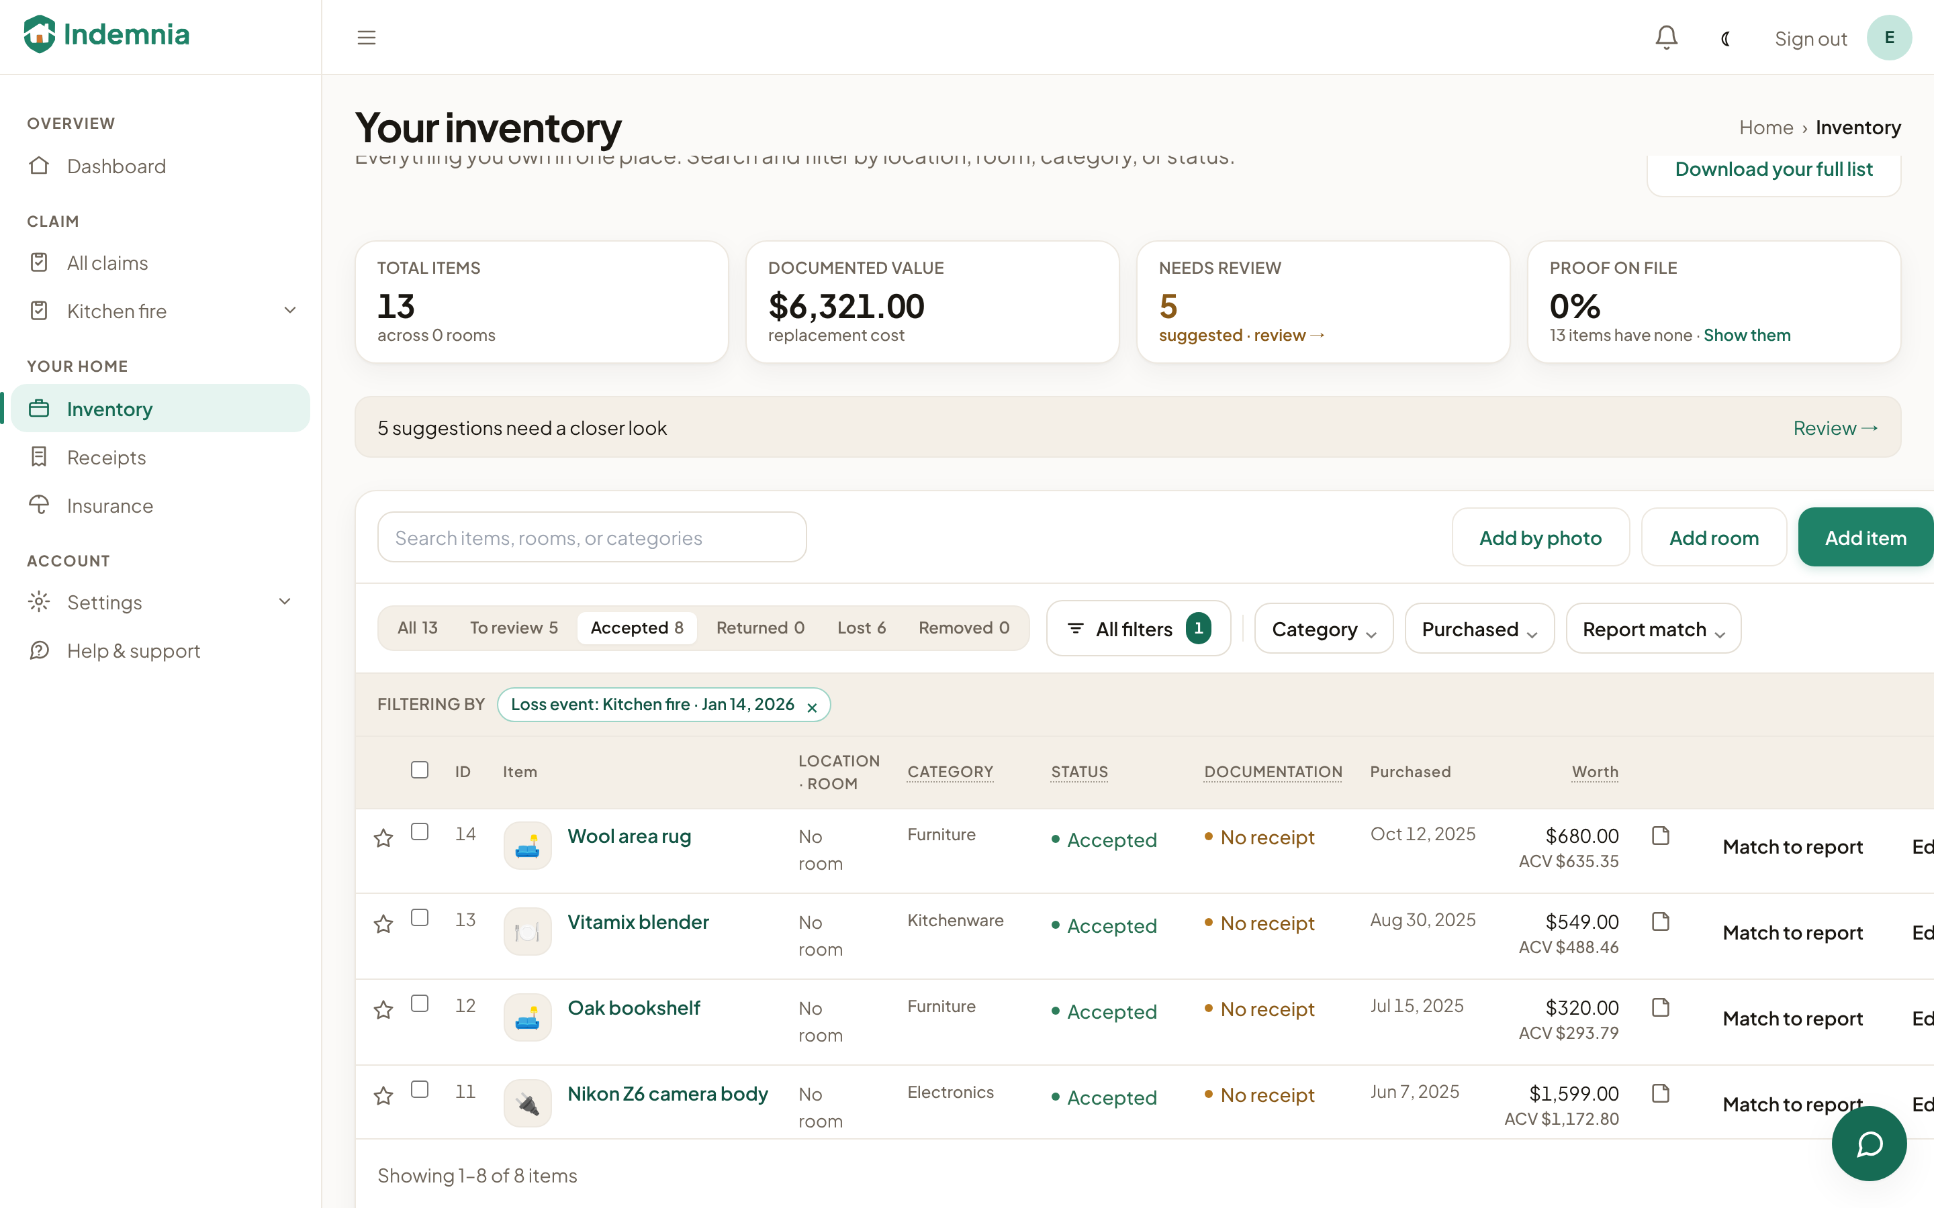
Task: Open document icon for Oak bookshelf
Action: pyautogui.click(x=1661, y=1007)
